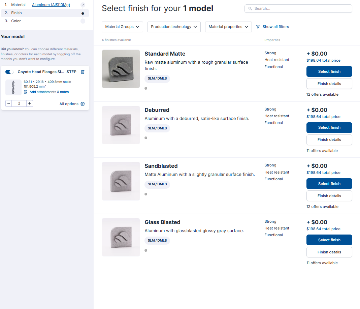Delete the Coyote Head Flanges model

pos(83,72)
